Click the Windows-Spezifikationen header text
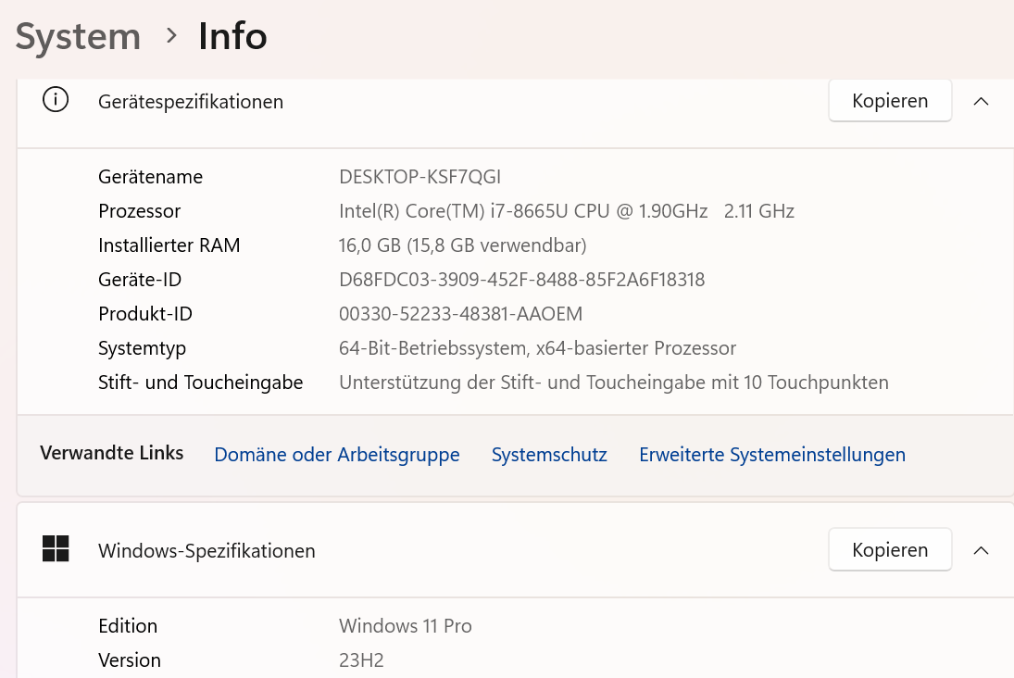Viewport: 1014px width, 678px height. coord(207,550)
